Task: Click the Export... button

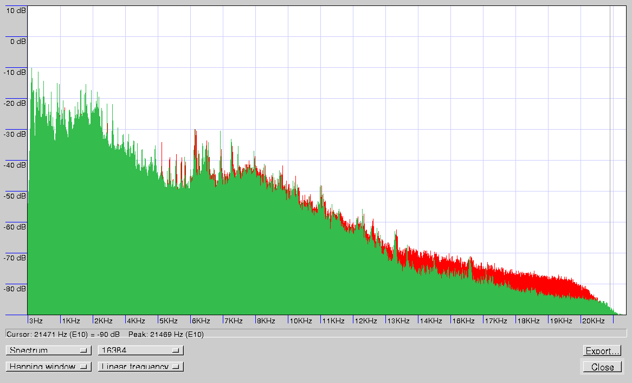Action: tap(602, 351)
